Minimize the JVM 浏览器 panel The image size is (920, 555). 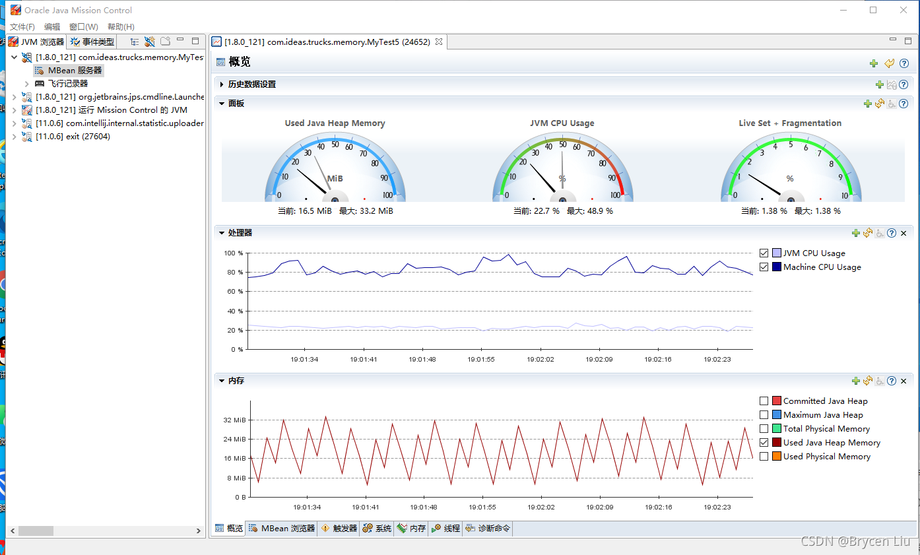click(x=180, y=40)
